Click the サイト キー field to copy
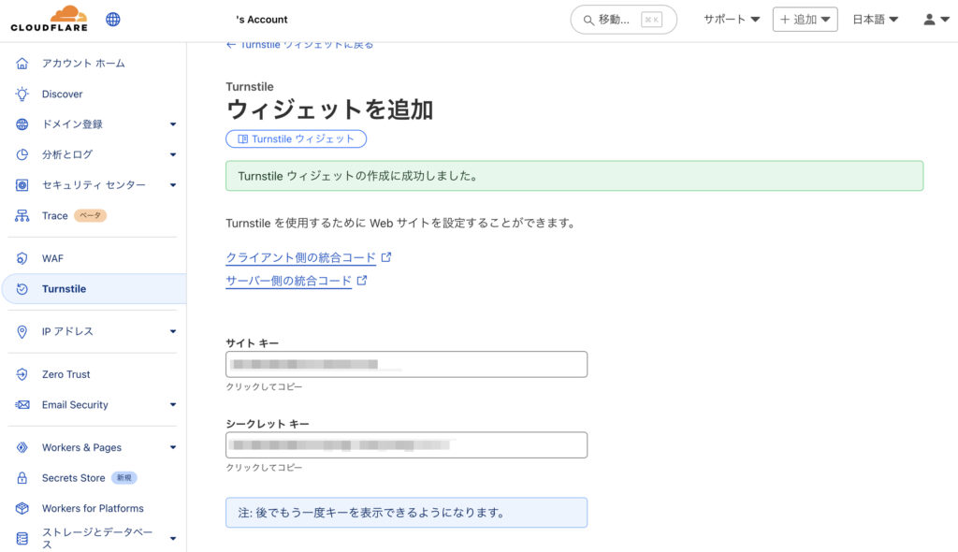 406,364
